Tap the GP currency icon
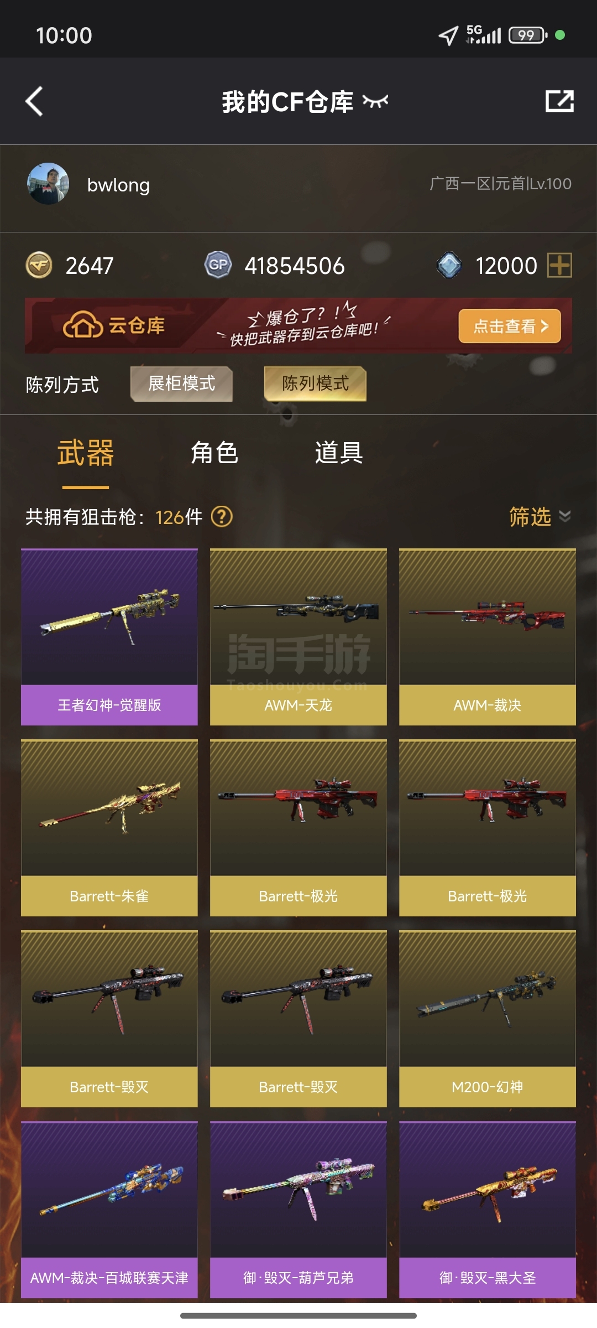The width and height of the screenshot is (597, 1328). pyautogui.click(x=218, y=266)
